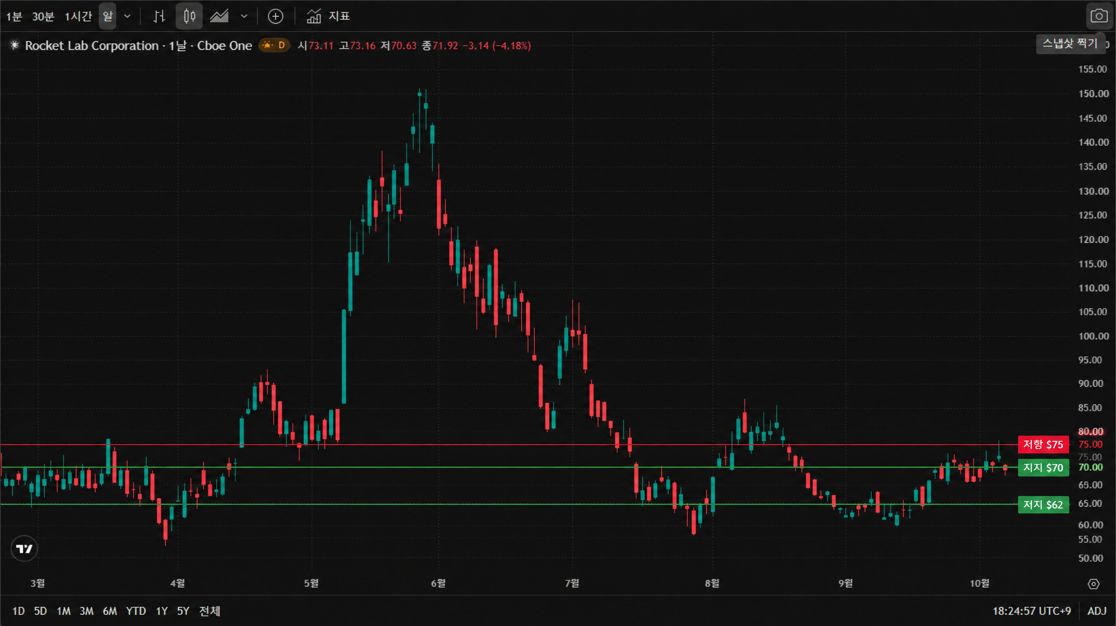The height and width of the screenshot is (626, 1116).
Task: Click the 저항 $75 resistance label
Action: click(1043, 444)
